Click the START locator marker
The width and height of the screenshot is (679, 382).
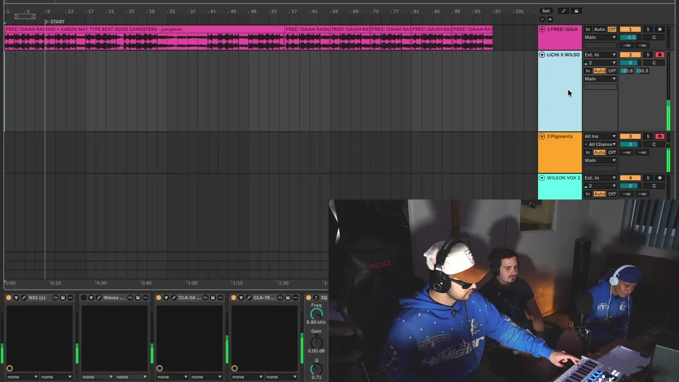[x=55, y=22]
